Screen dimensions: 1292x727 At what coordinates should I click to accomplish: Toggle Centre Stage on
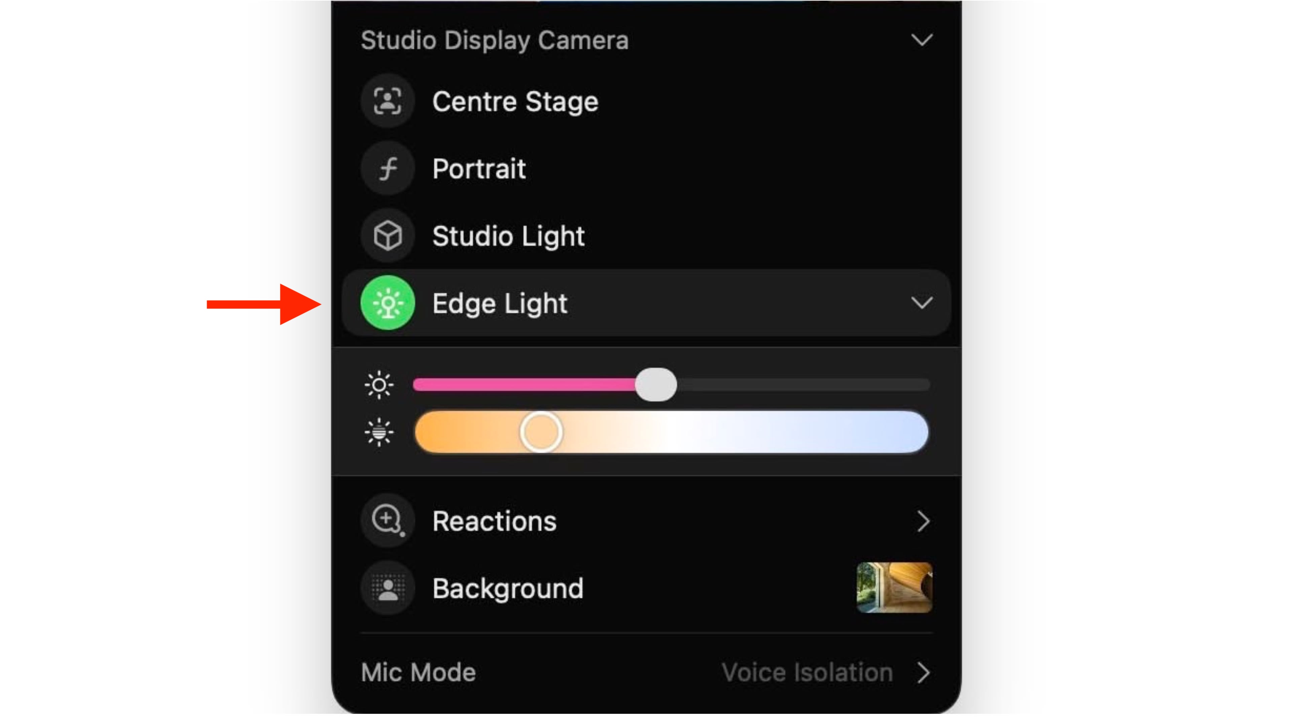click(514, 101)
